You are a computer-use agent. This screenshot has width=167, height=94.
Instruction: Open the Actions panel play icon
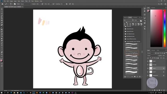point(145,11)
